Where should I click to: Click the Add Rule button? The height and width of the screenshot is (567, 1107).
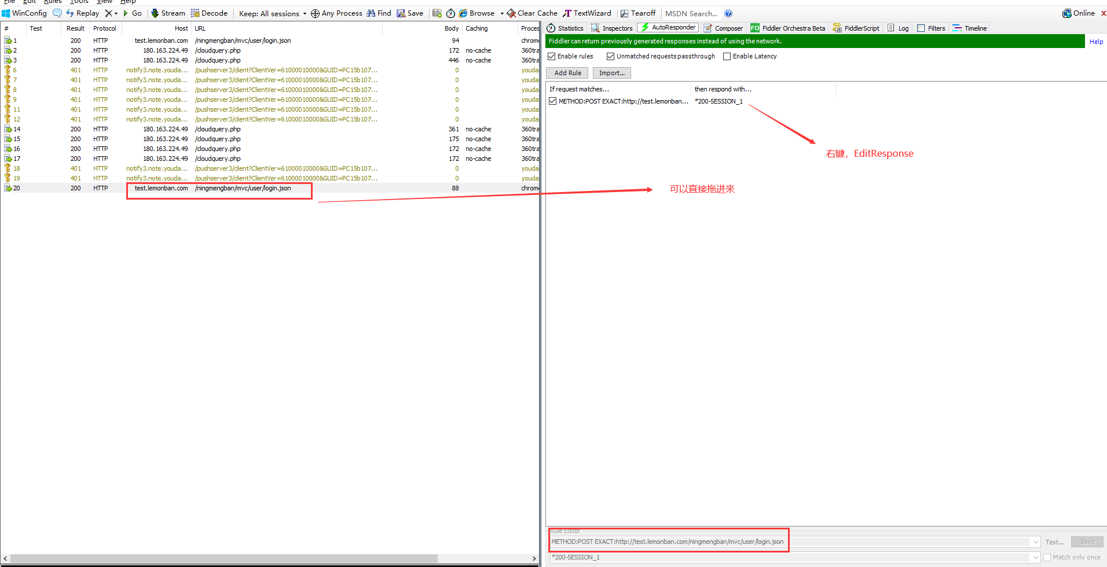567,73
